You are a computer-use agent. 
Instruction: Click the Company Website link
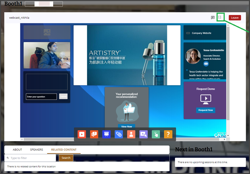[201, 33]
